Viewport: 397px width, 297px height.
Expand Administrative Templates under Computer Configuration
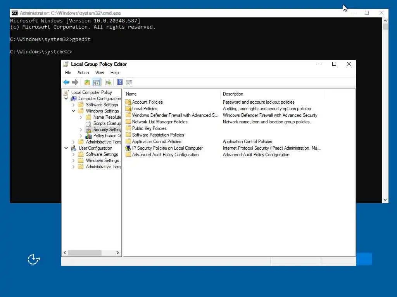(x=73, y=142)
